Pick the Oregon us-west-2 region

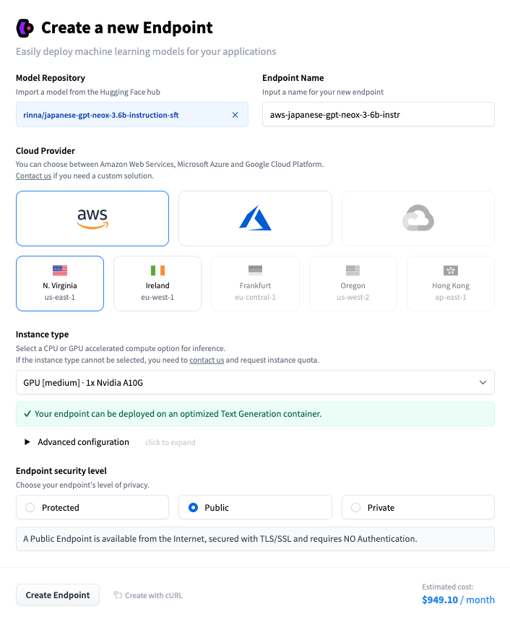[x=353, y=283]
